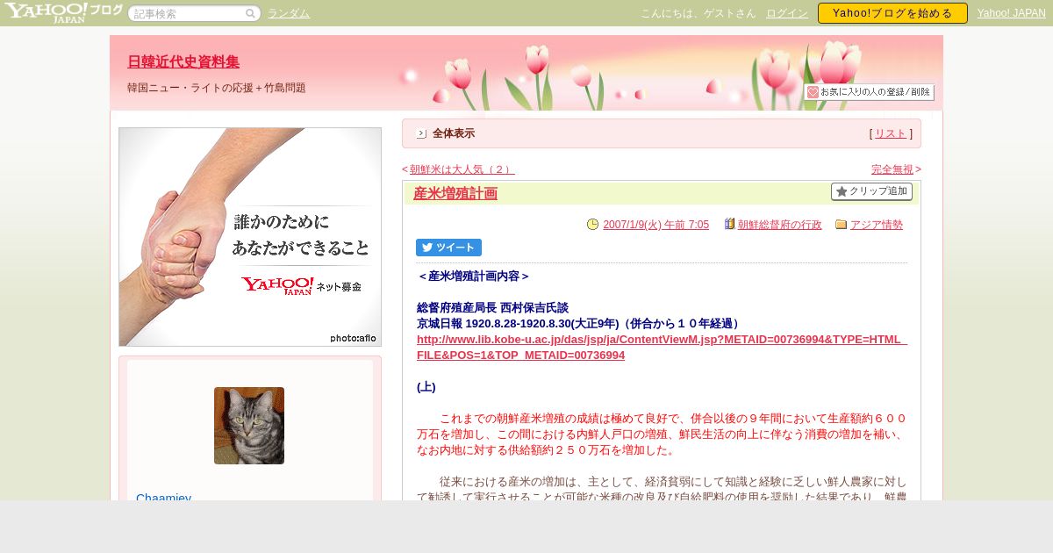Open the date link 2007/1/9(火) 午前 7:05
Screen dimensions: 1053x553
[x=655, y=225]
